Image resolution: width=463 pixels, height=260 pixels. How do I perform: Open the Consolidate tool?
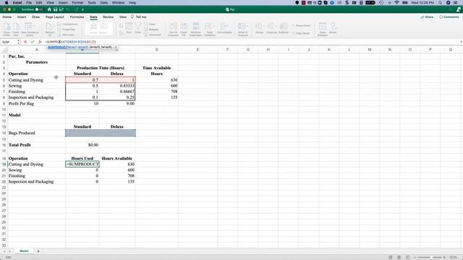click(x=224, y=28)
